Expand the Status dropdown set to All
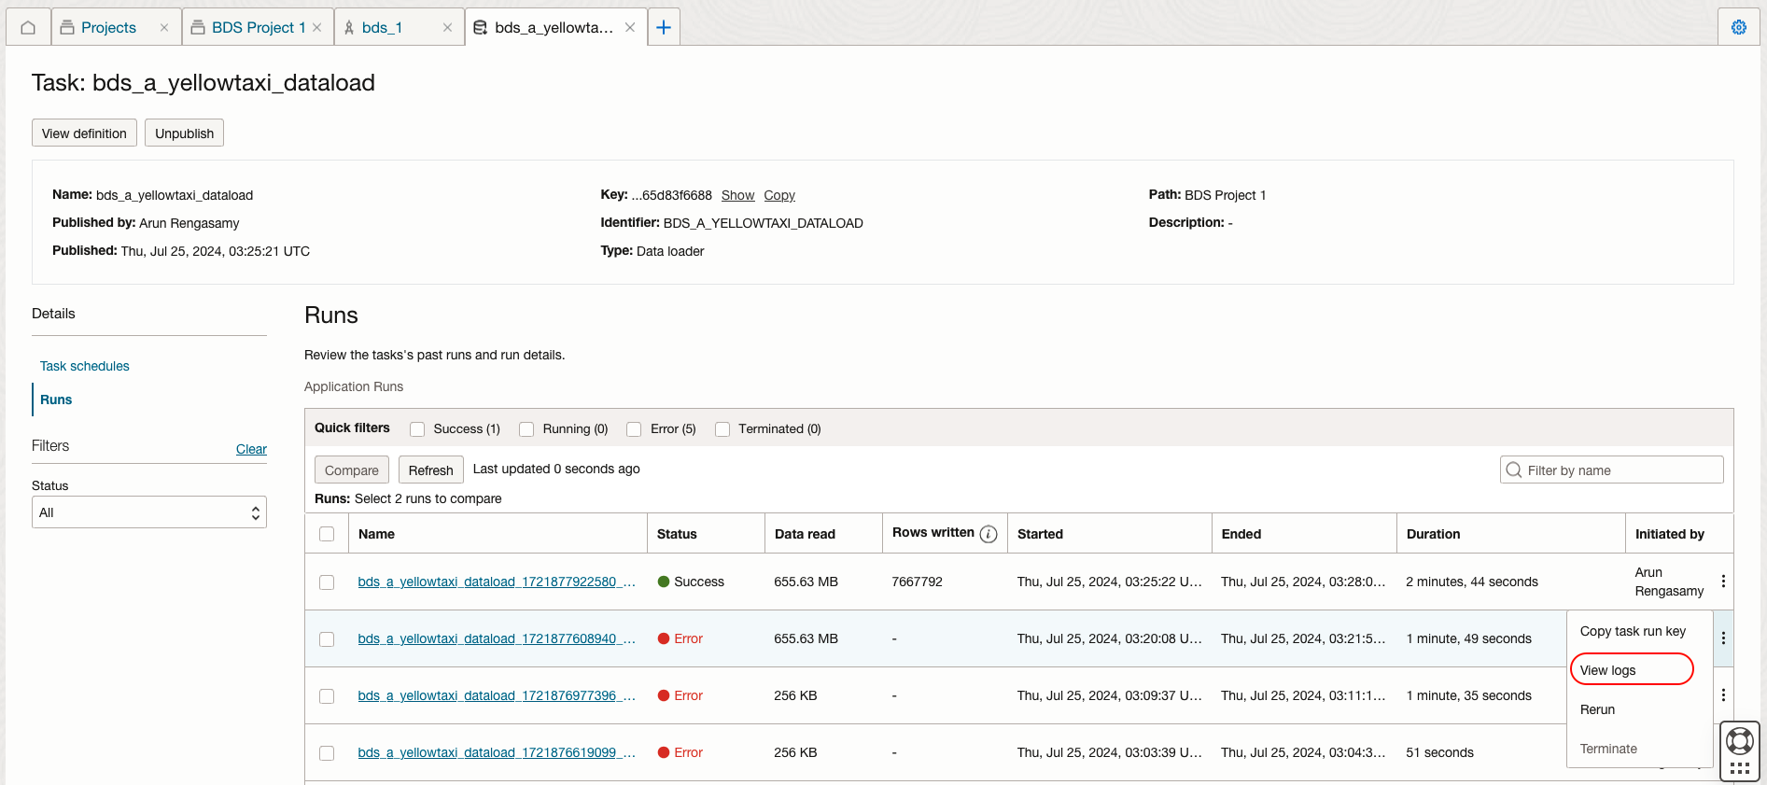Image resolution: width=1767 pixels, height=785 pixels. [x=149, y=512]
